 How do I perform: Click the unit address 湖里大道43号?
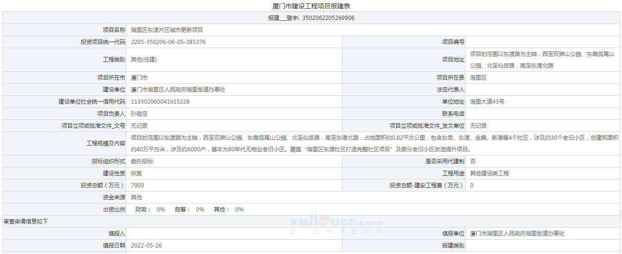tap(487, 102)
